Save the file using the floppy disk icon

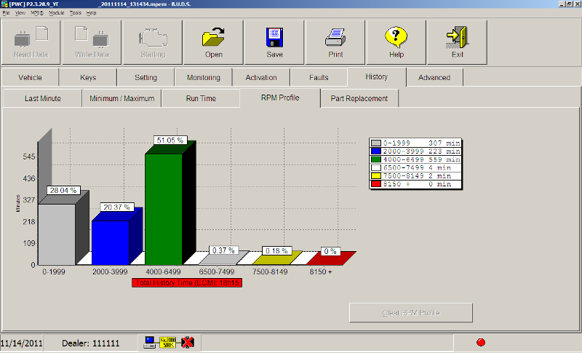[274, 42]
